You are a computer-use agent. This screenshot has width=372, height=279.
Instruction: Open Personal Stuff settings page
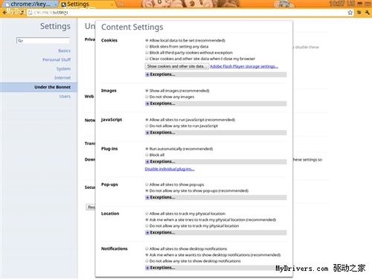tap(57, 60)
